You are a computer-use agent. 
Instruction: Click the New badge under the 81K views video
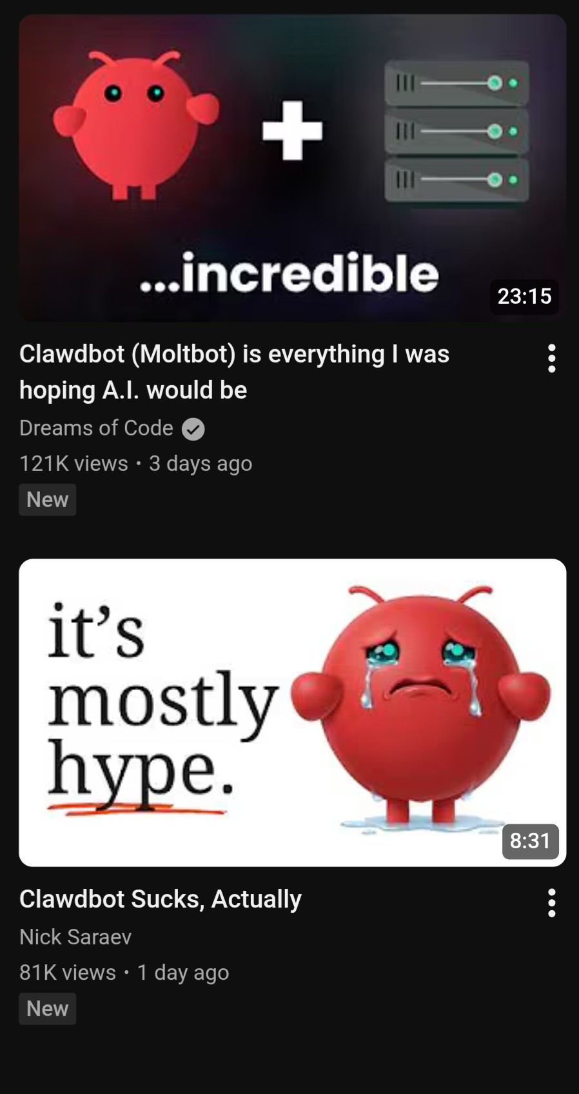(48, 1009)
